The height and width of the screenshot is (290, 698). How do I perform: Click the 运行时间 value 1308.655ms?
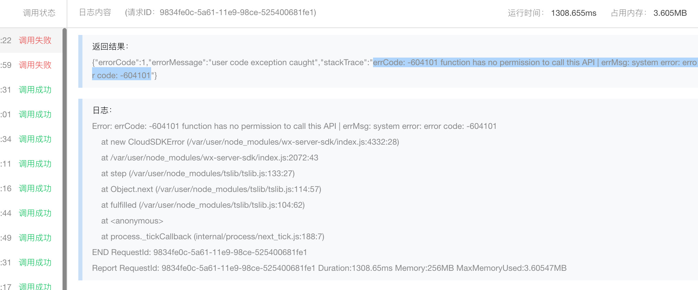573,13
